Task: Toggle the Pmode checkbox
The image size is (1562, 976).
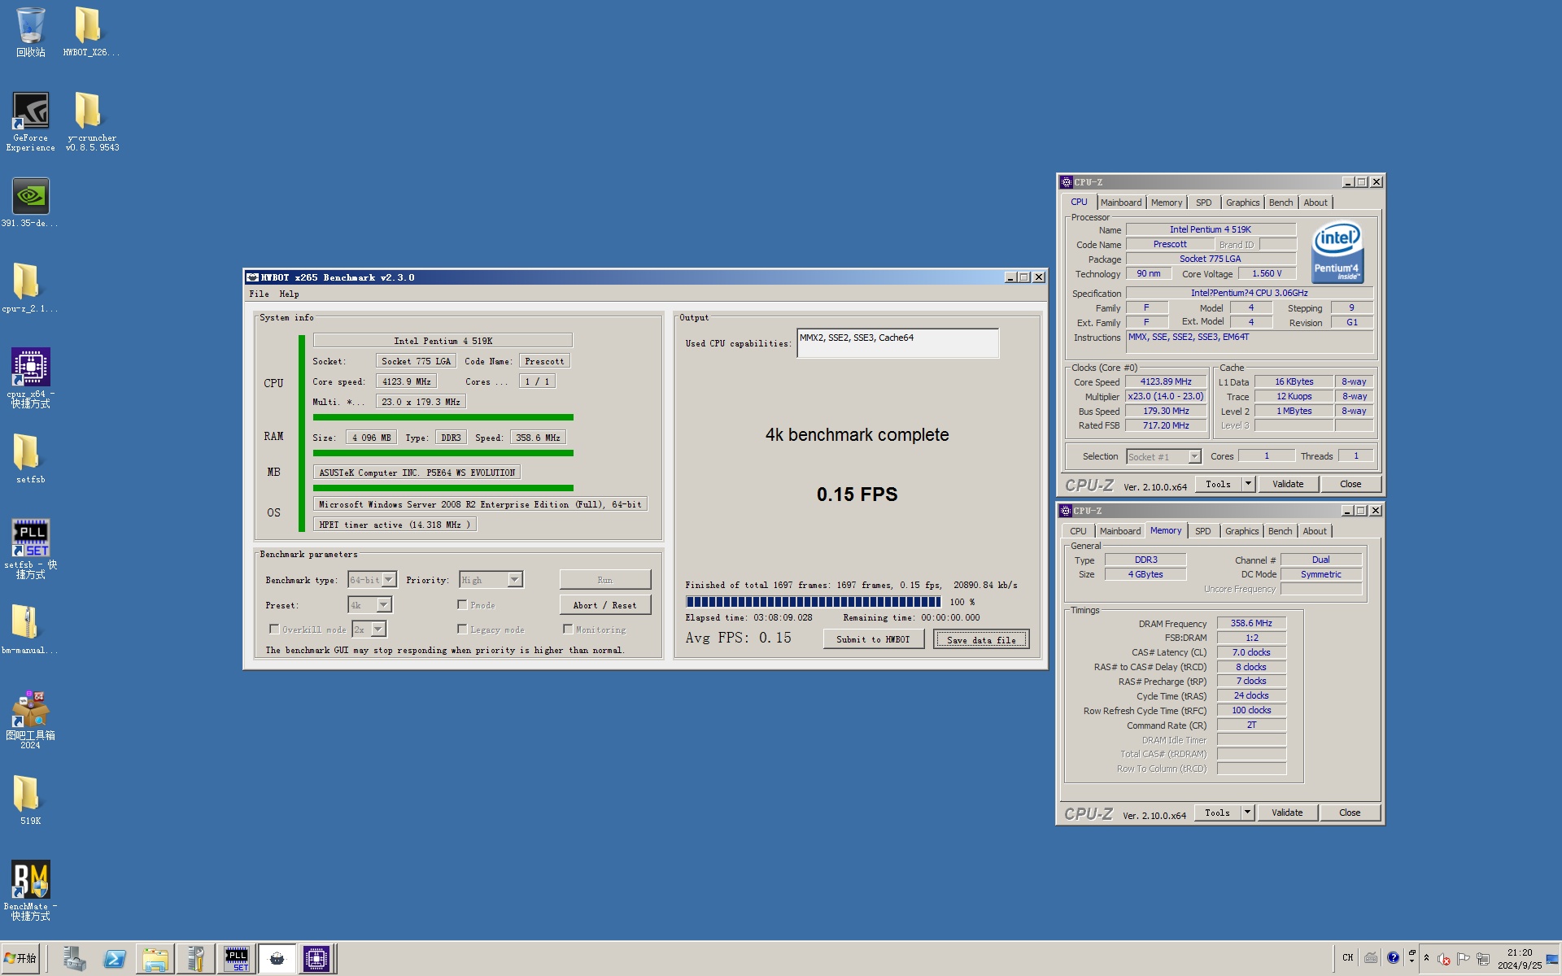Action: coord(462,604)
